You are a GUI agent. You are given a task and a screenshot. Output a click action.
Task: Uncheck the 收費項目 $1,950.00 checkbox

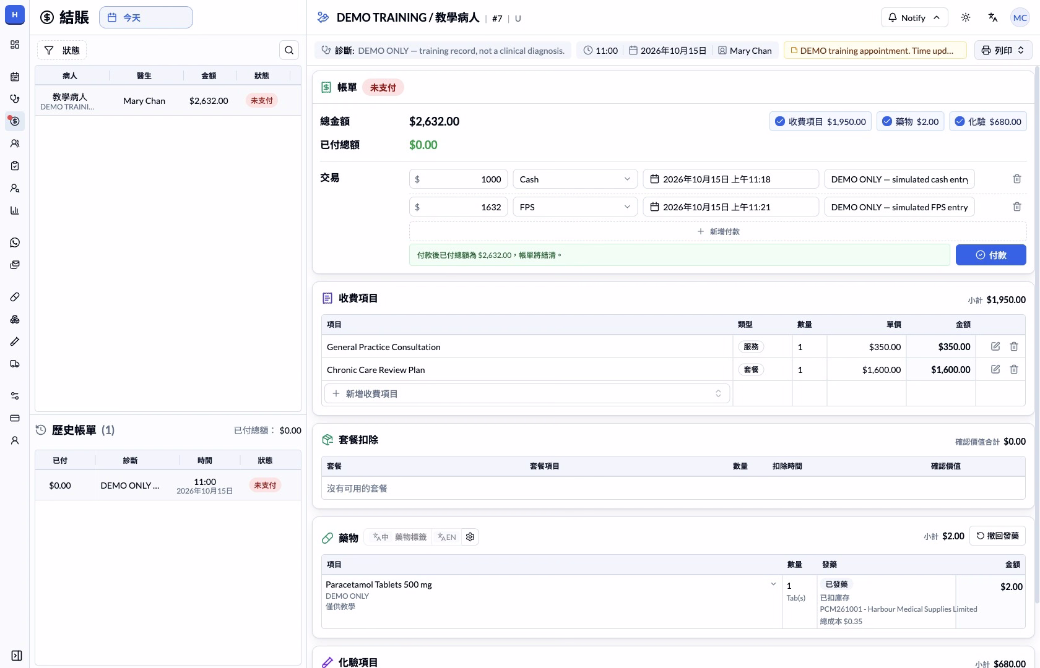point(780,121)
